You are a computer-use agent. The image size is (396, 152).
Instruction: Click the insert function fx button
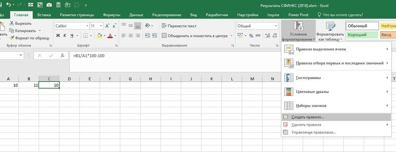point(62,56)
